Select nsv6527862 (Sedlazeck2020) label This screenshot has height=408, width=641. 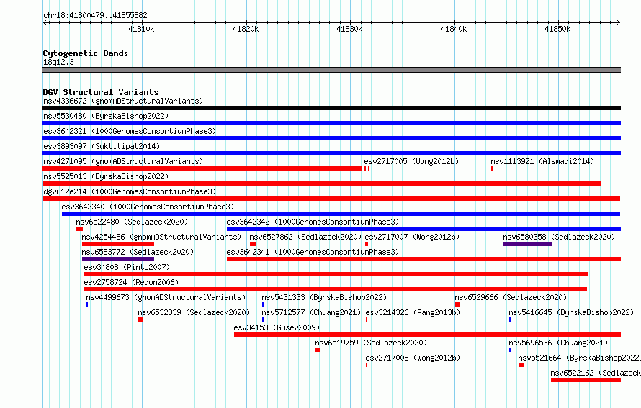[x=305, y=237]
